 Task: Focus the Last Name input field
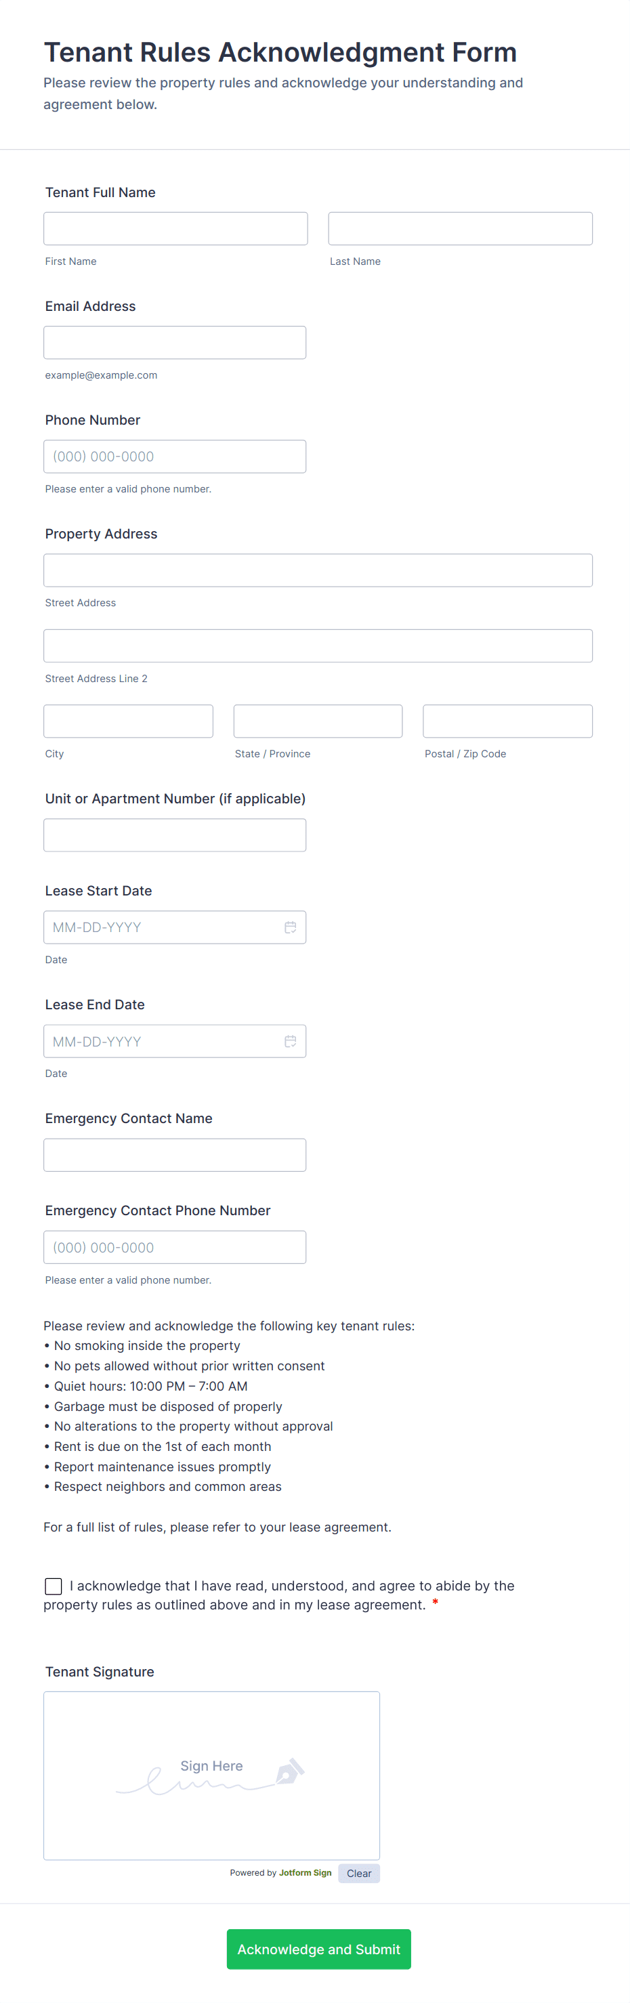[x=460, y=228]
